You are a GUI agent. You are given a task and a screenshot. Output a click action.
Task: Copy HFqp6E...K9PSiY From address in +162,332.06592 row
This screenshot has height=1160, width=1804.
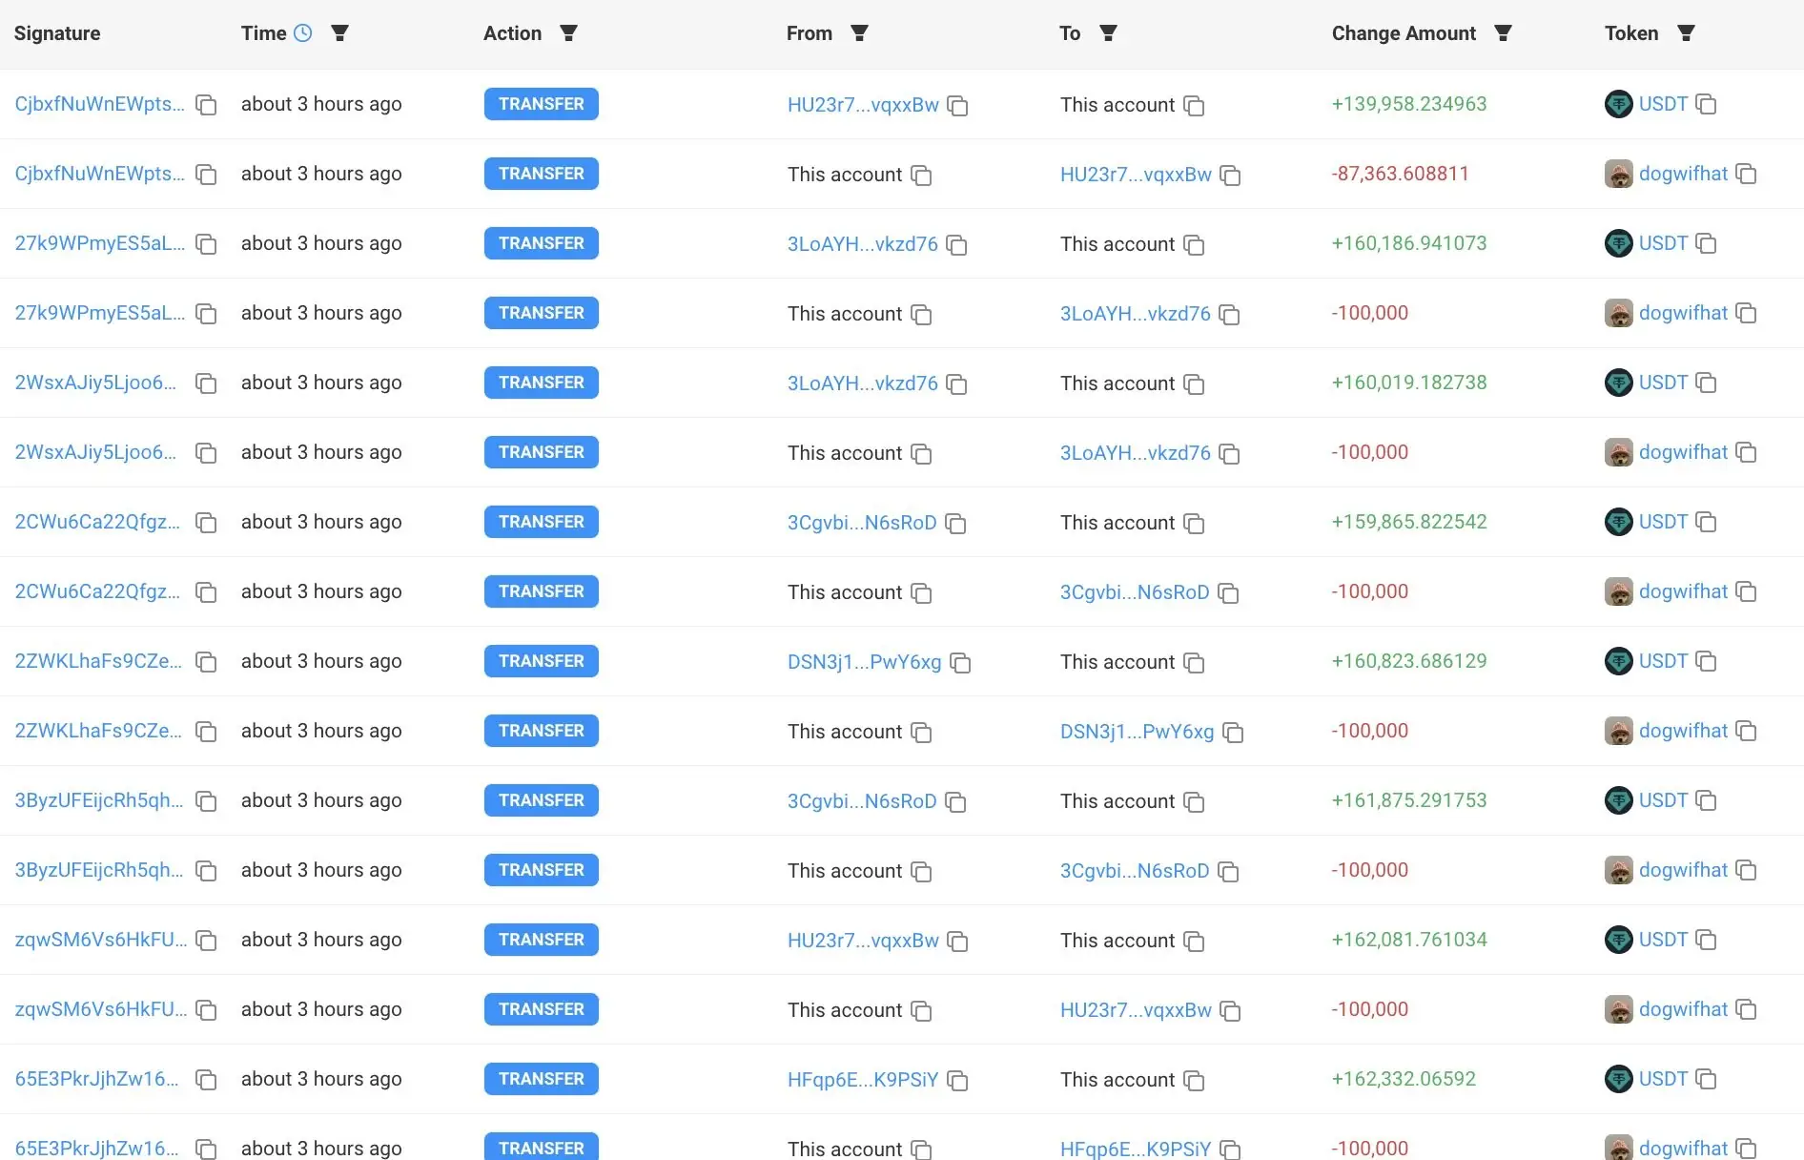click(x=957, y=1081)
